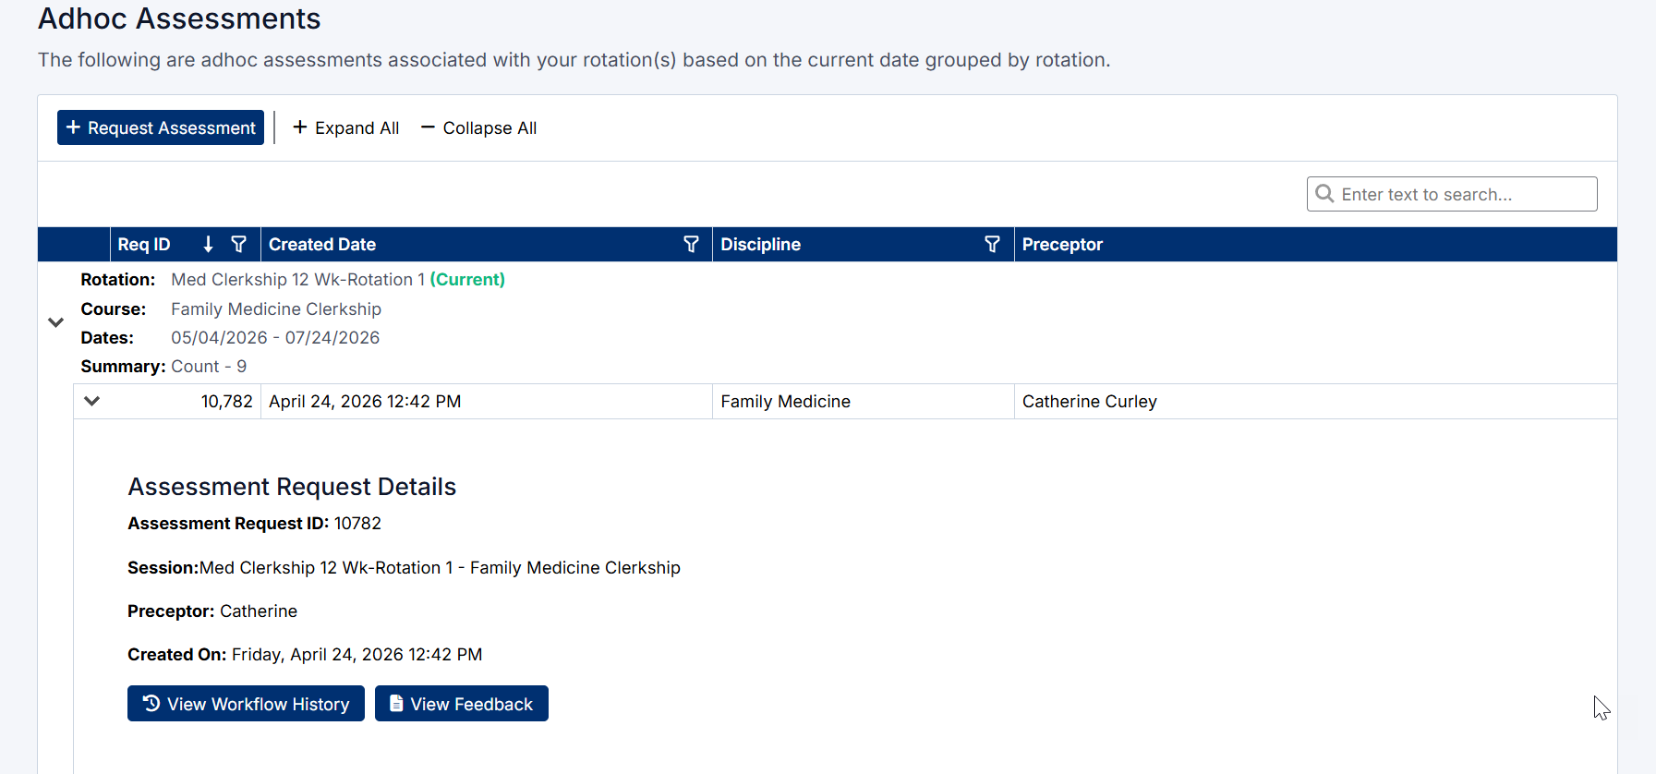Collapse the request 10,782 row details
Screen dimensions: 1656x774
(x=91, y=401)
